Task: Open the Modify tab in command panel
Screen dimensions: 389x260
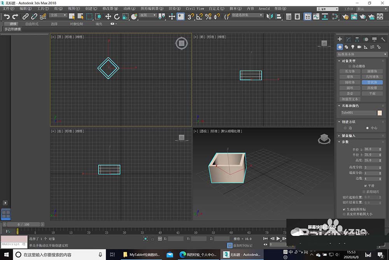Action: [x=348, y=39]
